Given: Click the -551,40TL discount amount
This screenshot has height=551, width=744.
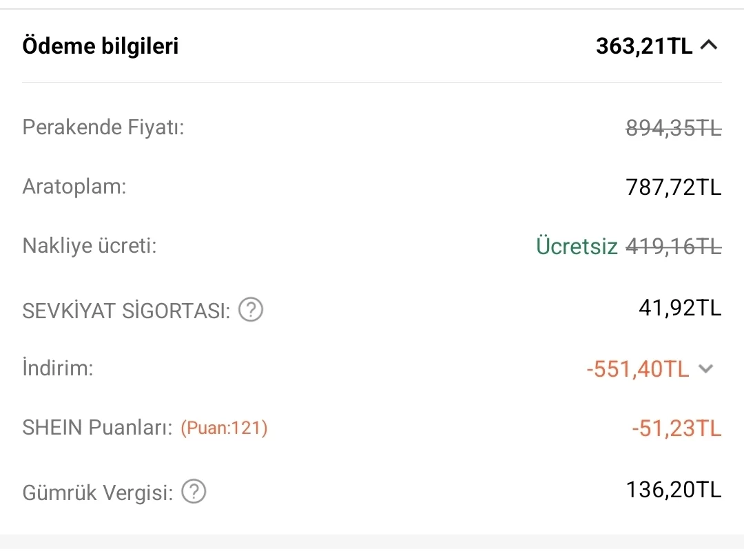Looking at the screenshot, I should (x=637, y=369).
